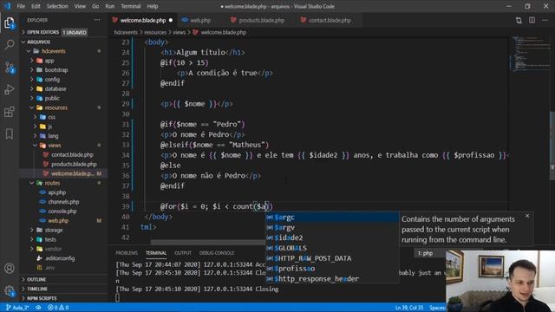Collapse the hdcevents folder
Screen dimensions: 555x312
pyautogui.click(x=63, y=51)
